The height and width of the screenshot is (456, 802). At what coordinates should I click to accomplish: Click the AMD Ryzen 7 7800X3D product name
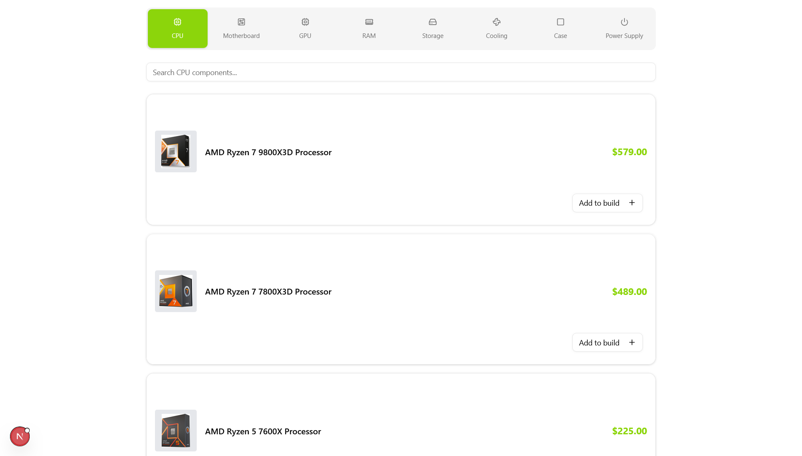click(x=268, y=292)
